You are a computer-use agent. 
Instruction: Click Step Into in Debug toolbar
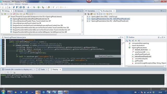point(18,14)
